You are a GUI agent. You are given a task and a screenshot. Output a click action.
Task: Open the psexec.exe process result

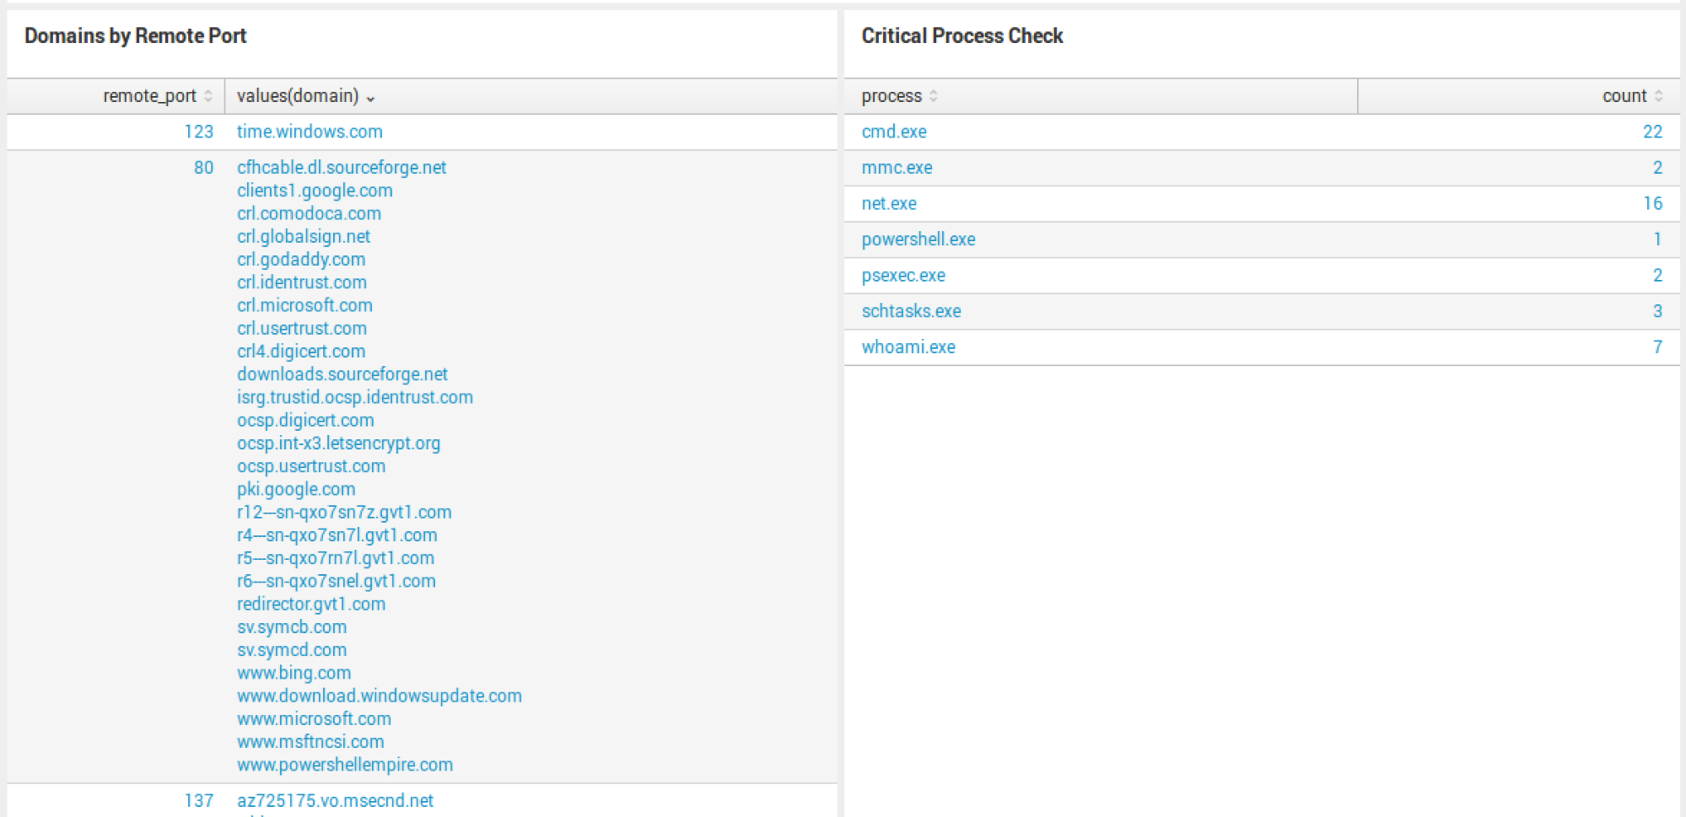coord(902,275)
